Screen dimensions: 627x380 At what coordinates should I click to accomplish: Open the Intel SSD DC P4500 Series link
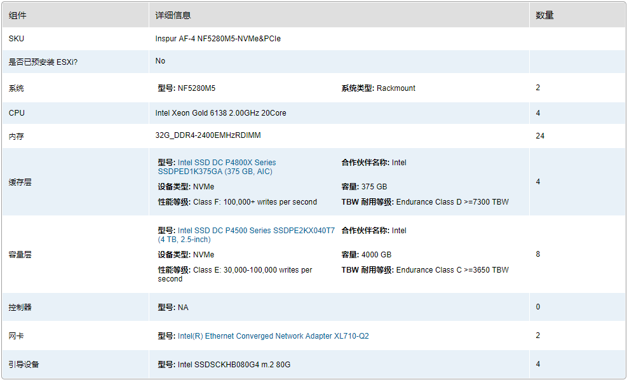pyautogui.click(x=256, y=231)
